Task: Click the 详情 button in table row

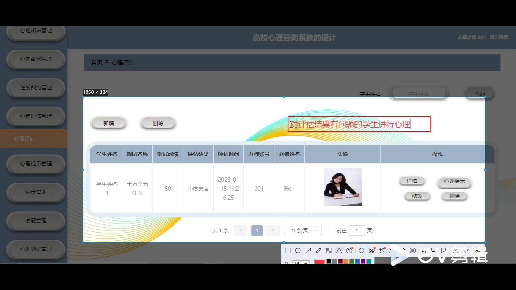Action: [x=412, y=181]
